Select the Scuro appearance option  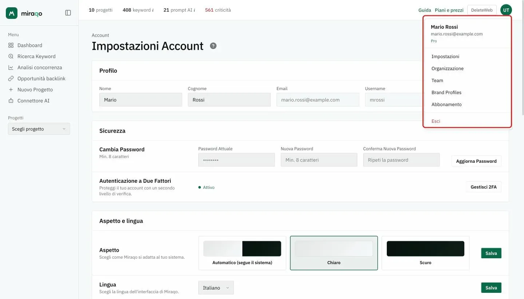[425, 253]
